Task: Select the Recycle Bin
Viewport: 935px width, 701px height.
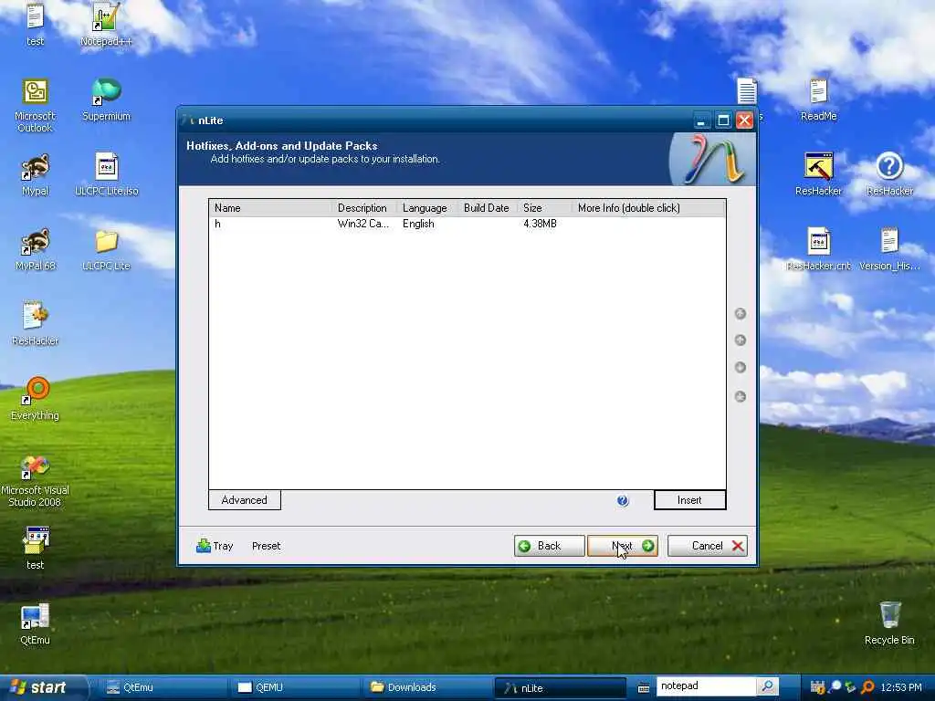Action: click(x=889, y=623)
